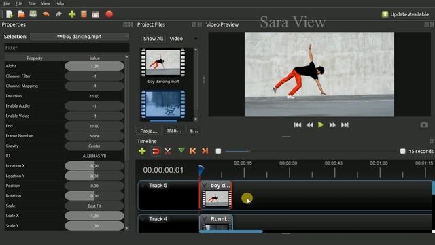Click the timeline zoom slider handle
The image size is (435, 245).
(x=249, y=151)
